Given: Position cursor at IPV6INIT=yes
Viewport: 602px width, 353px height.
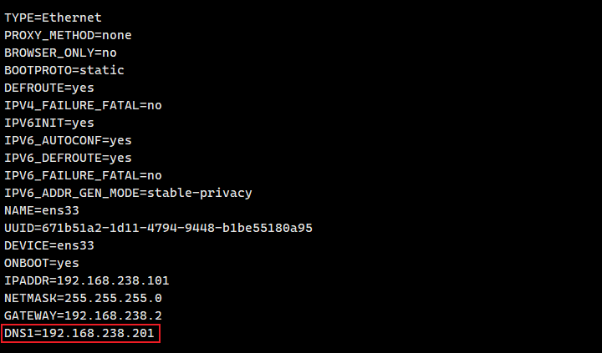Looking at the screenshot, I should click(x=49, y=123).
